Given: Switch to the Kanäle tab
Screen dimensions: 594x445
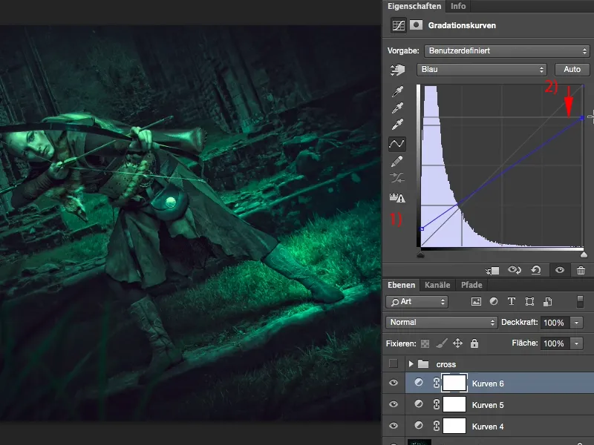Looking at the screenshot, I should coord(437,285).
